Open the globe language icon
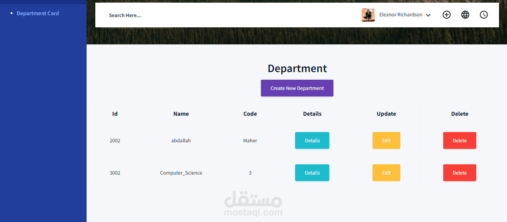The width and height of the screenshot is (507, 222). pos(465,15)
